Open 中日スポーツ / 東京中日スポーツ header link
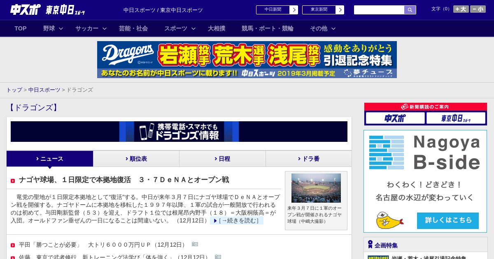Image resolution: width=494 pixels, height=259 pixels. click(x=163, y=10)
